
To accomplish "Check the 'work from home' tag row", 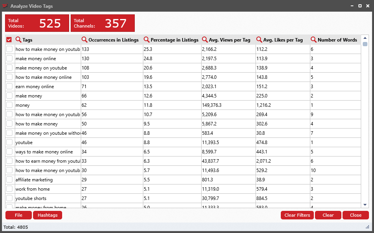I will coord(9,189).
